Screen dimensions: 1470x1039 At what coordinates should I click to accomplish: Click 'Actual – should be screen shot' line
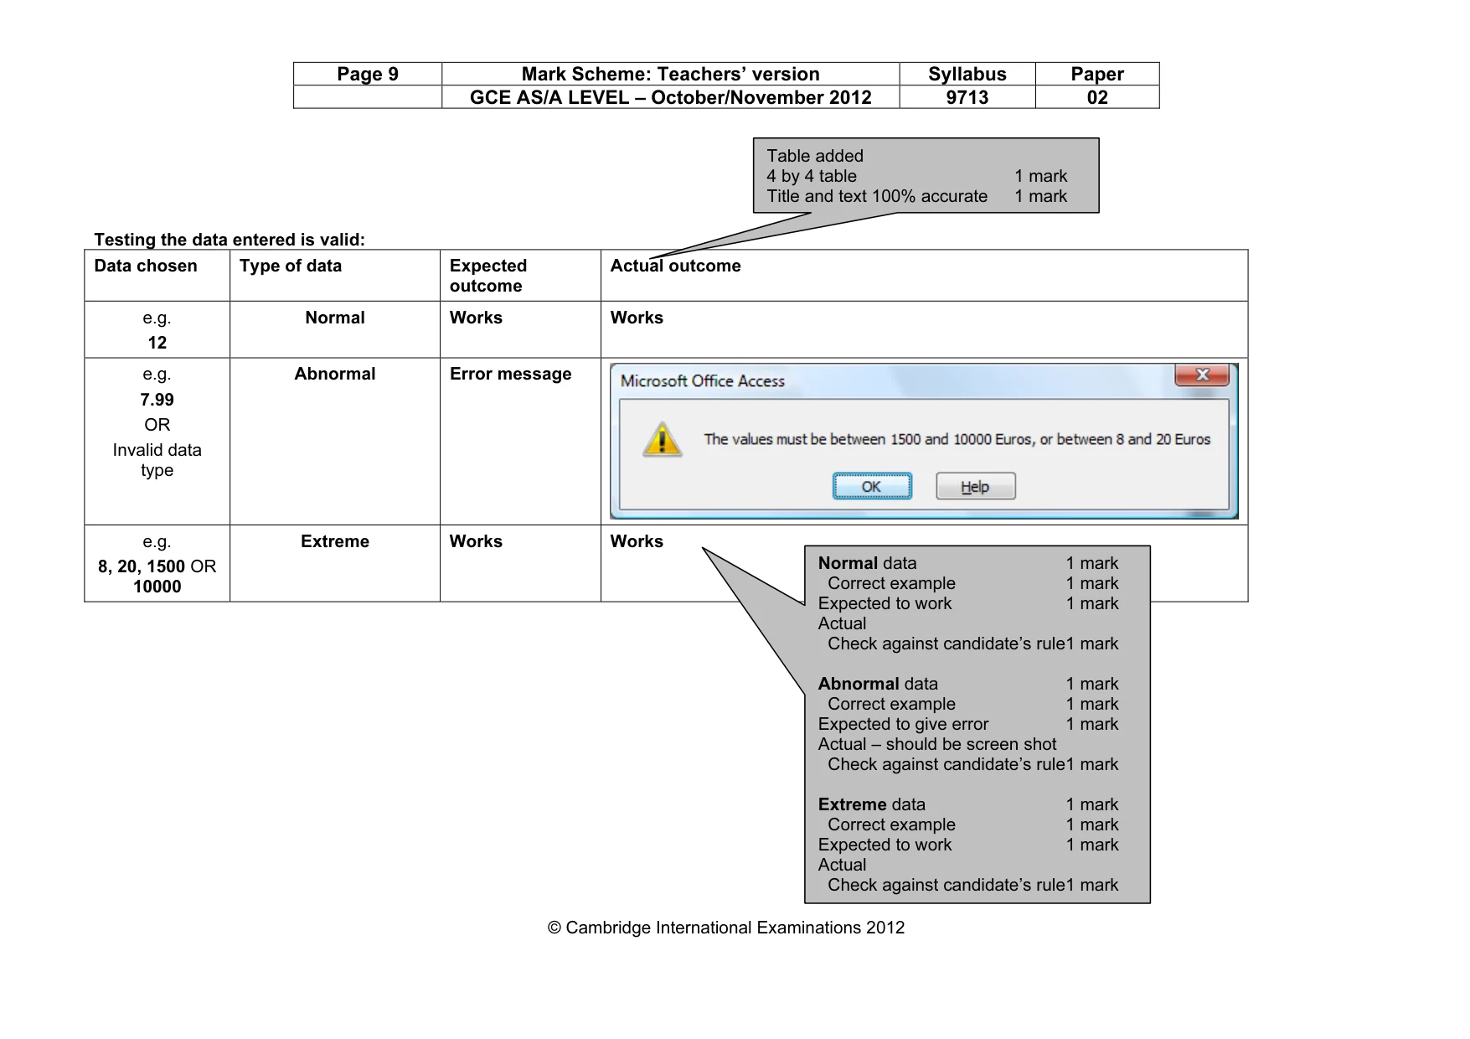(937, 744)
